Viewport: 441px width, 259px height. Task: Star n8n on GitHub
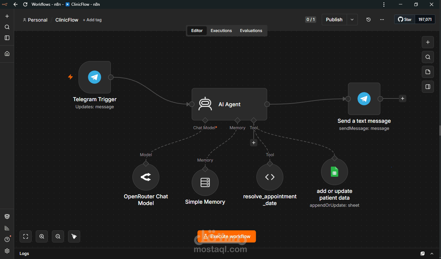[405, 20]
